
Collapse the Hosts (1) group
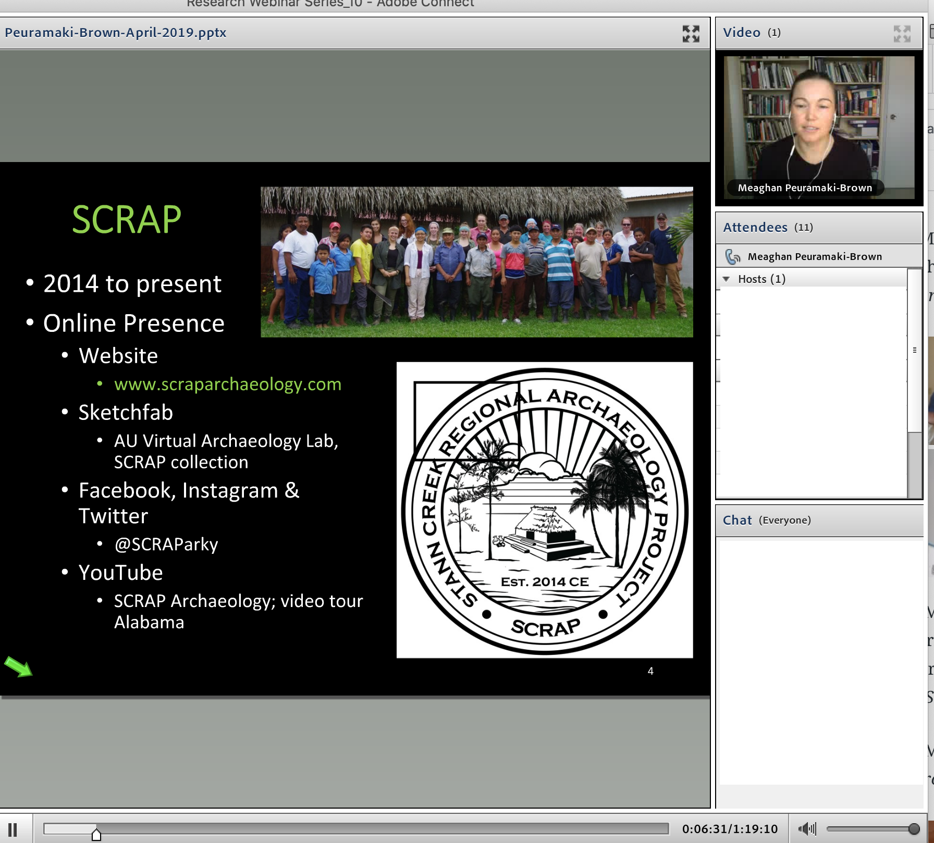[x=726, y=279]
